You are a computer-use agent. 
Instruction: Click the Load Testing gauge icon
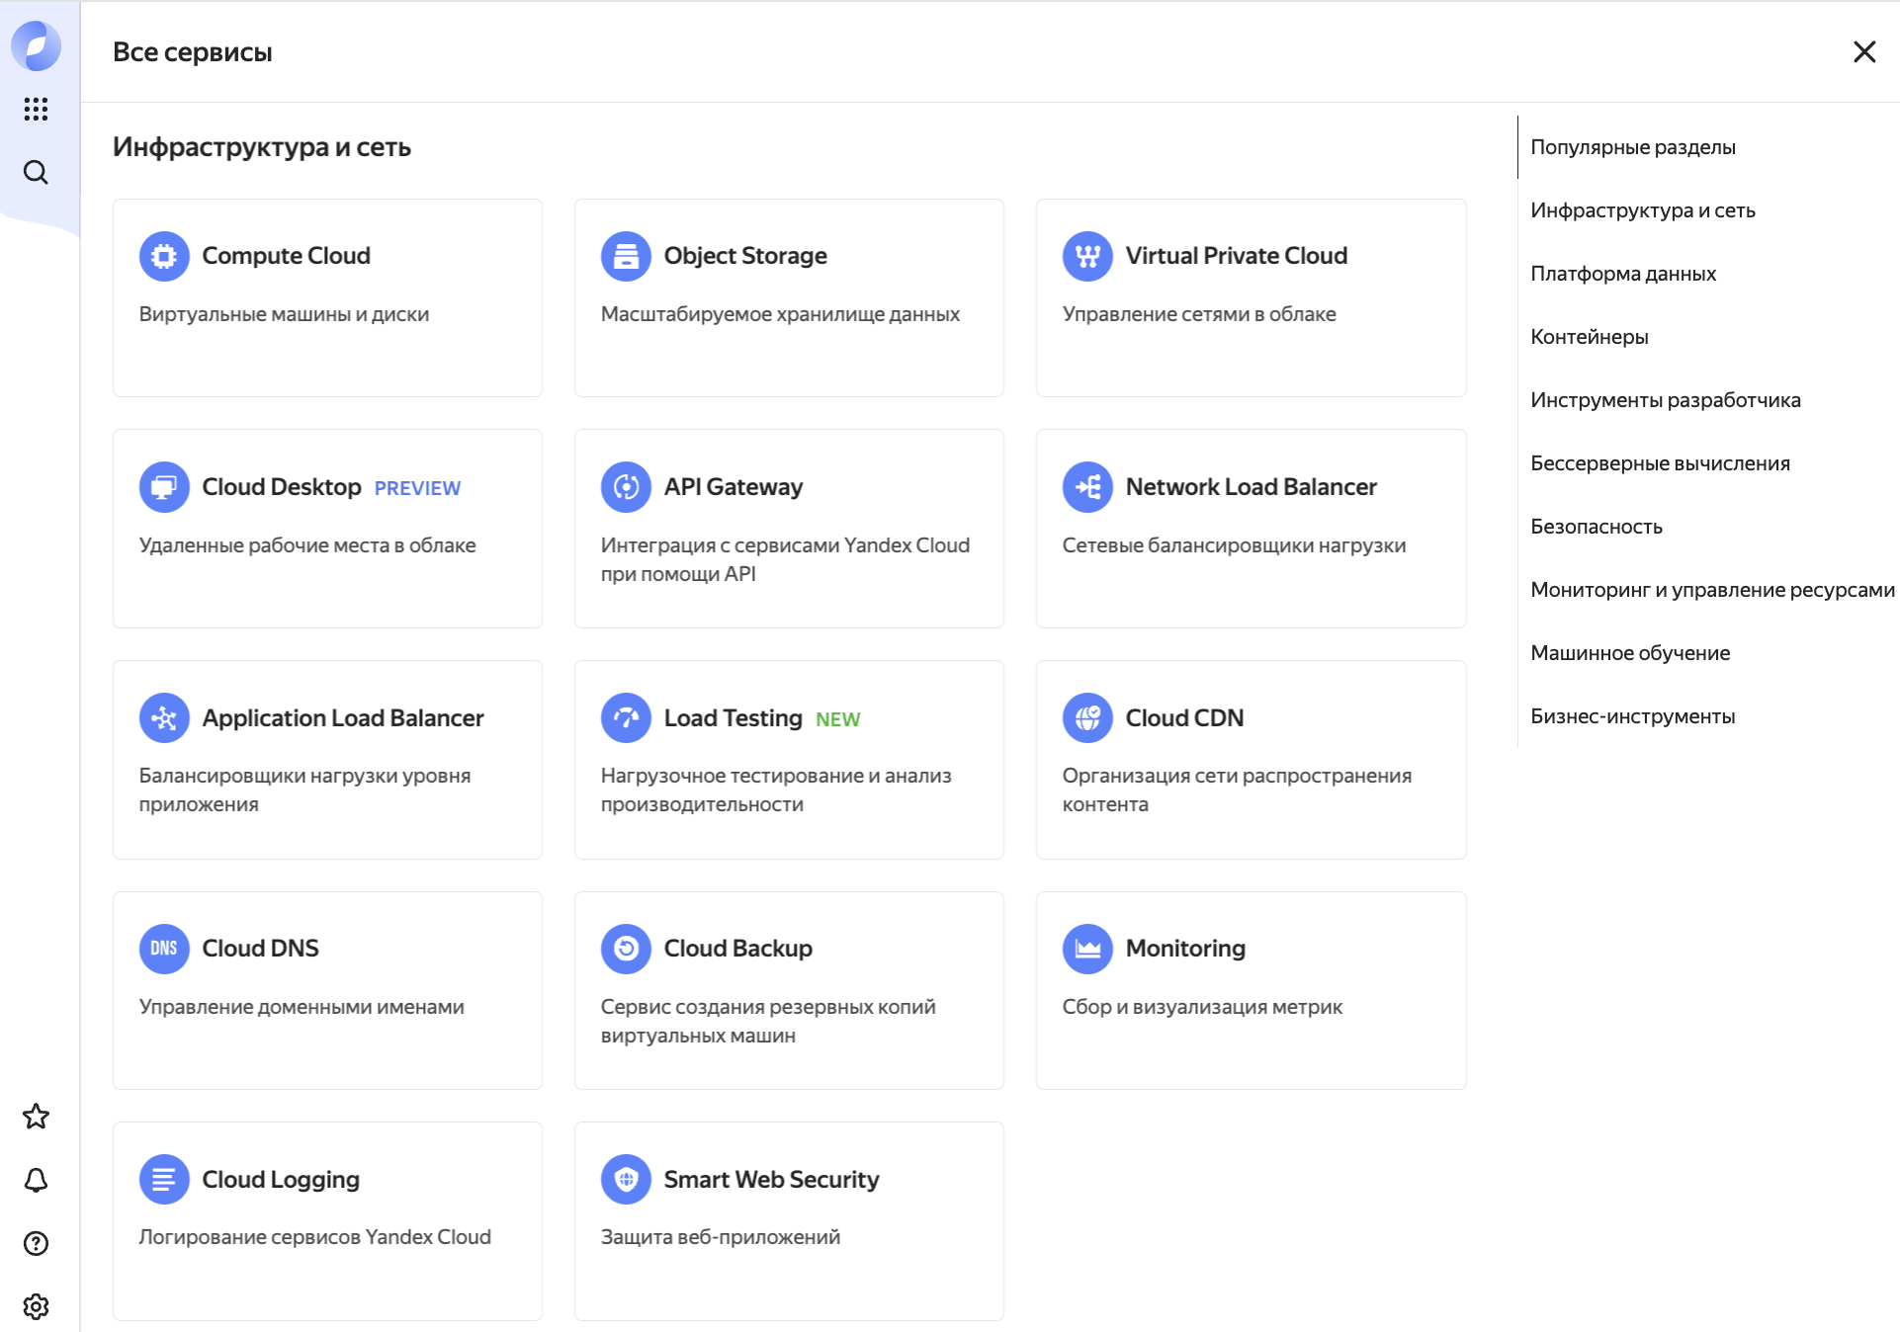626,718
